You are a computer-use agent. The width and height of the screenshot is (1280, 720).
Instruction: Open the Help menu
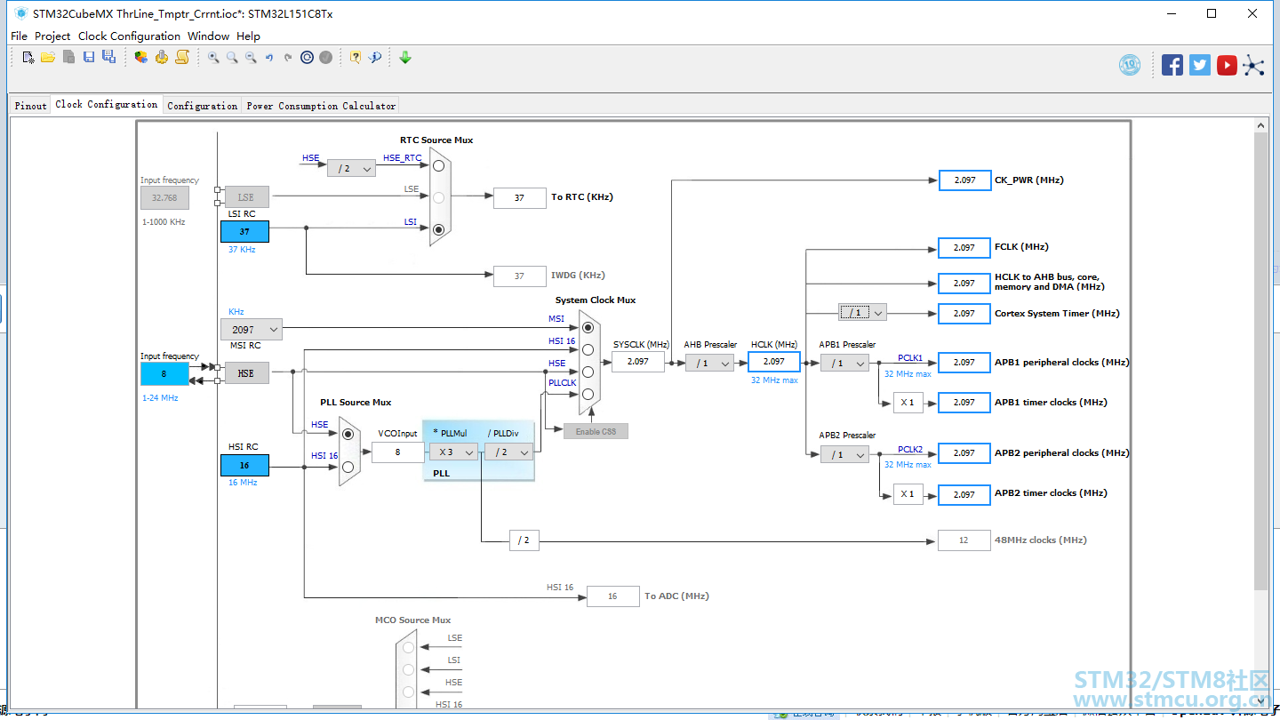pyautogui.click(x=249, y=36)
